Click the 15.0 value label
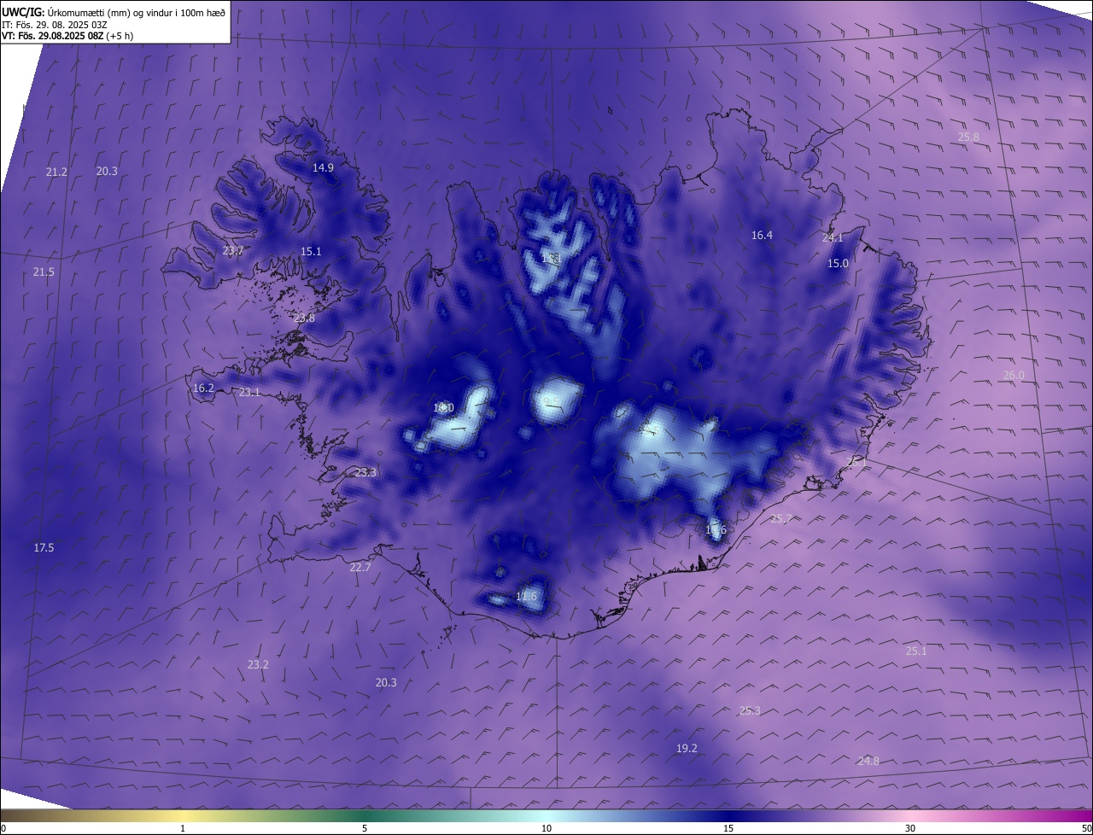Image resolution: width=1093 pixels, height=835 pixels. [x=839, y=263]
